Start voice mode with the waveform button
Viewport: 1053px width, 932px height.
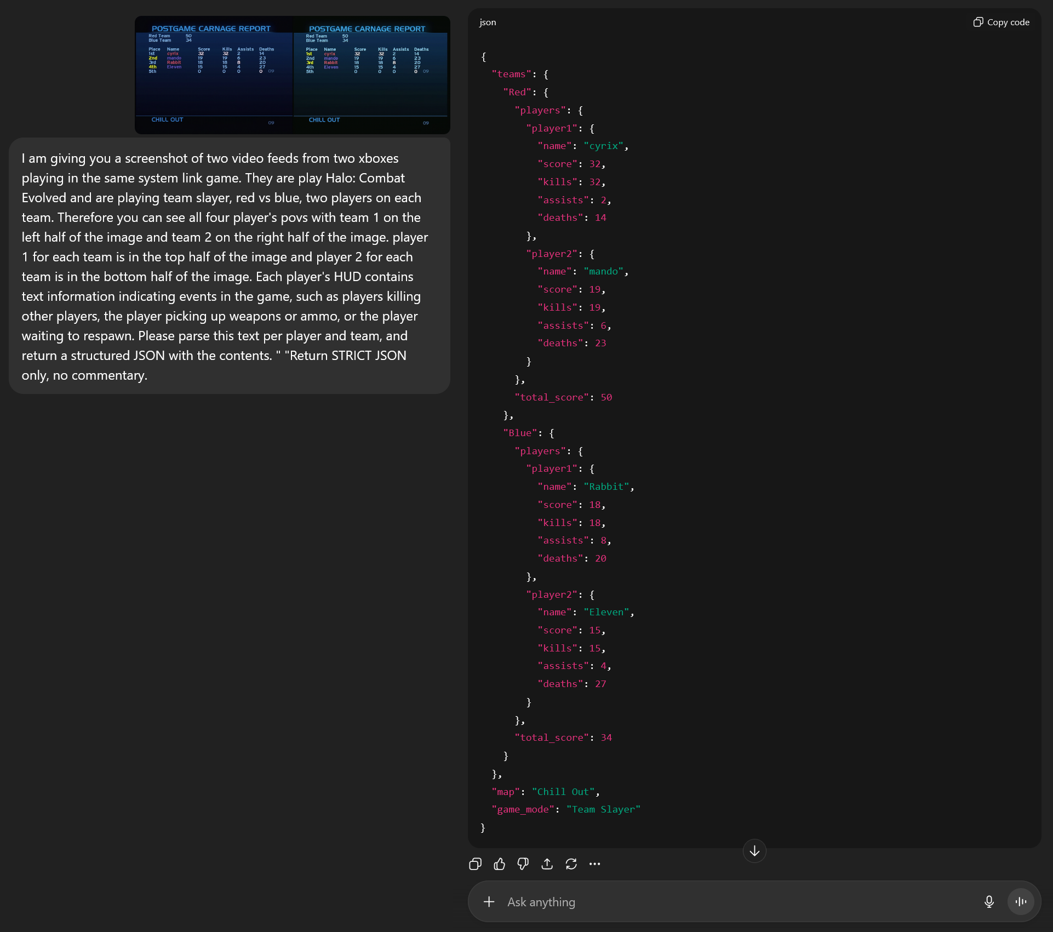point(1021,902)
